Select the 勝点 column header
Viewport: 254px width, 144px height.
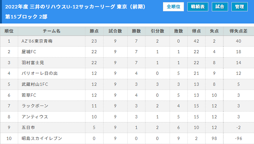[x=94, y=31]
